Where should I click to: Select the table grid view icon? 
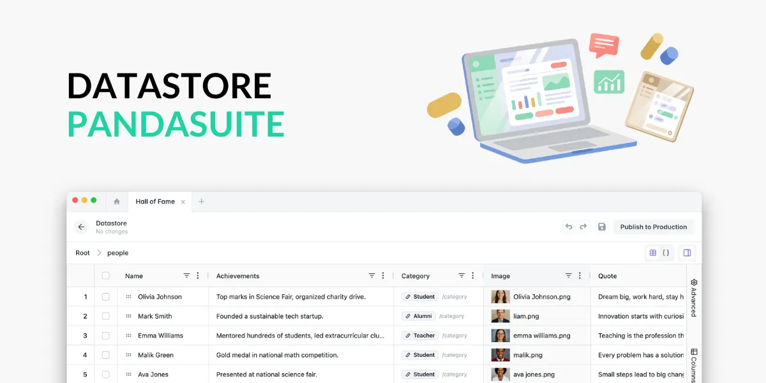point(652,253)
